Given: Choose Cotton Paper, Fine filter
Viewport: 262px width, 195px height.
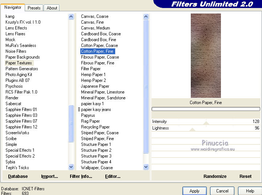Looking at the screenshot, I should click(98, 51).
